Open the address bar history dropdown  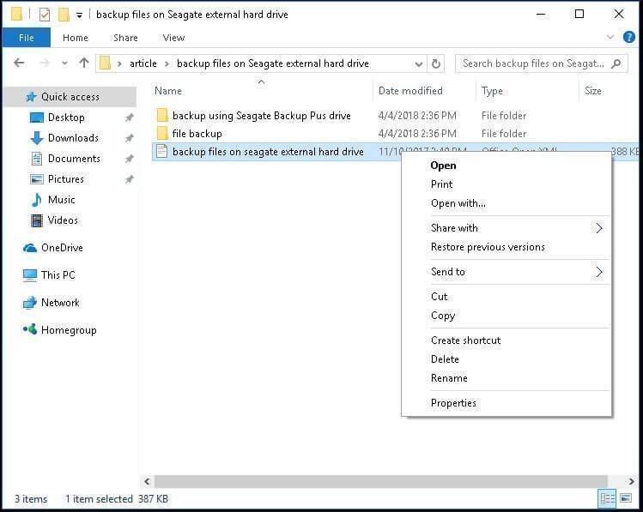[419, 64]
